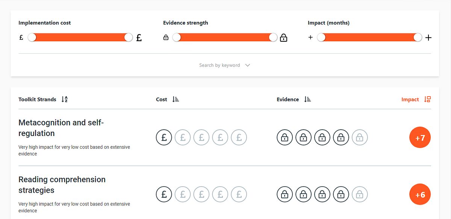Click the Cost column header label

coord(162,100)
